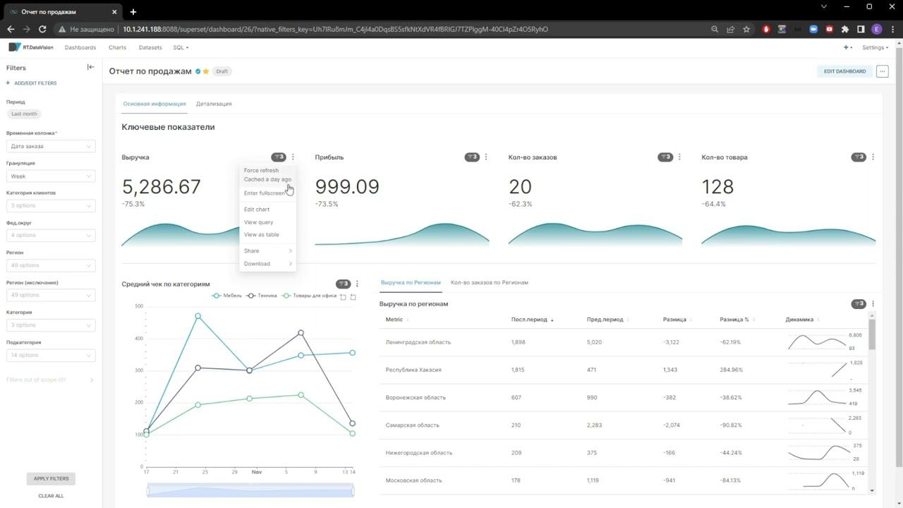Collapse the Filters sidebar panel
This screenshot has height=508, width=903.
pos(90,67)
